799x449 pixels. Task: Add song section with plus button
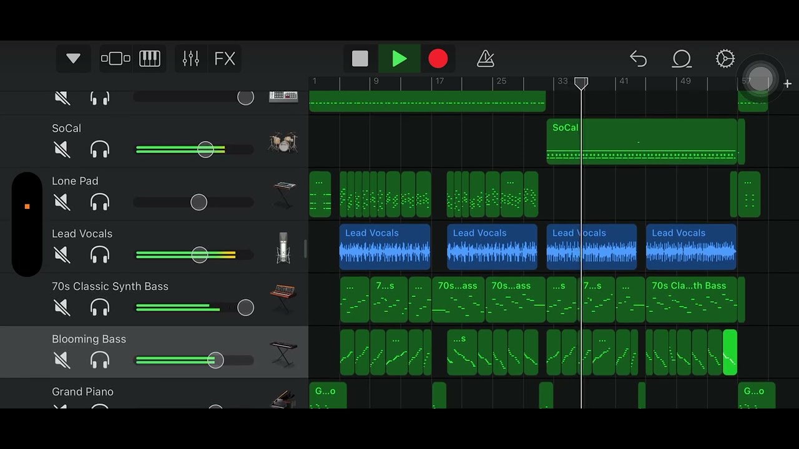tap(788, 84)
